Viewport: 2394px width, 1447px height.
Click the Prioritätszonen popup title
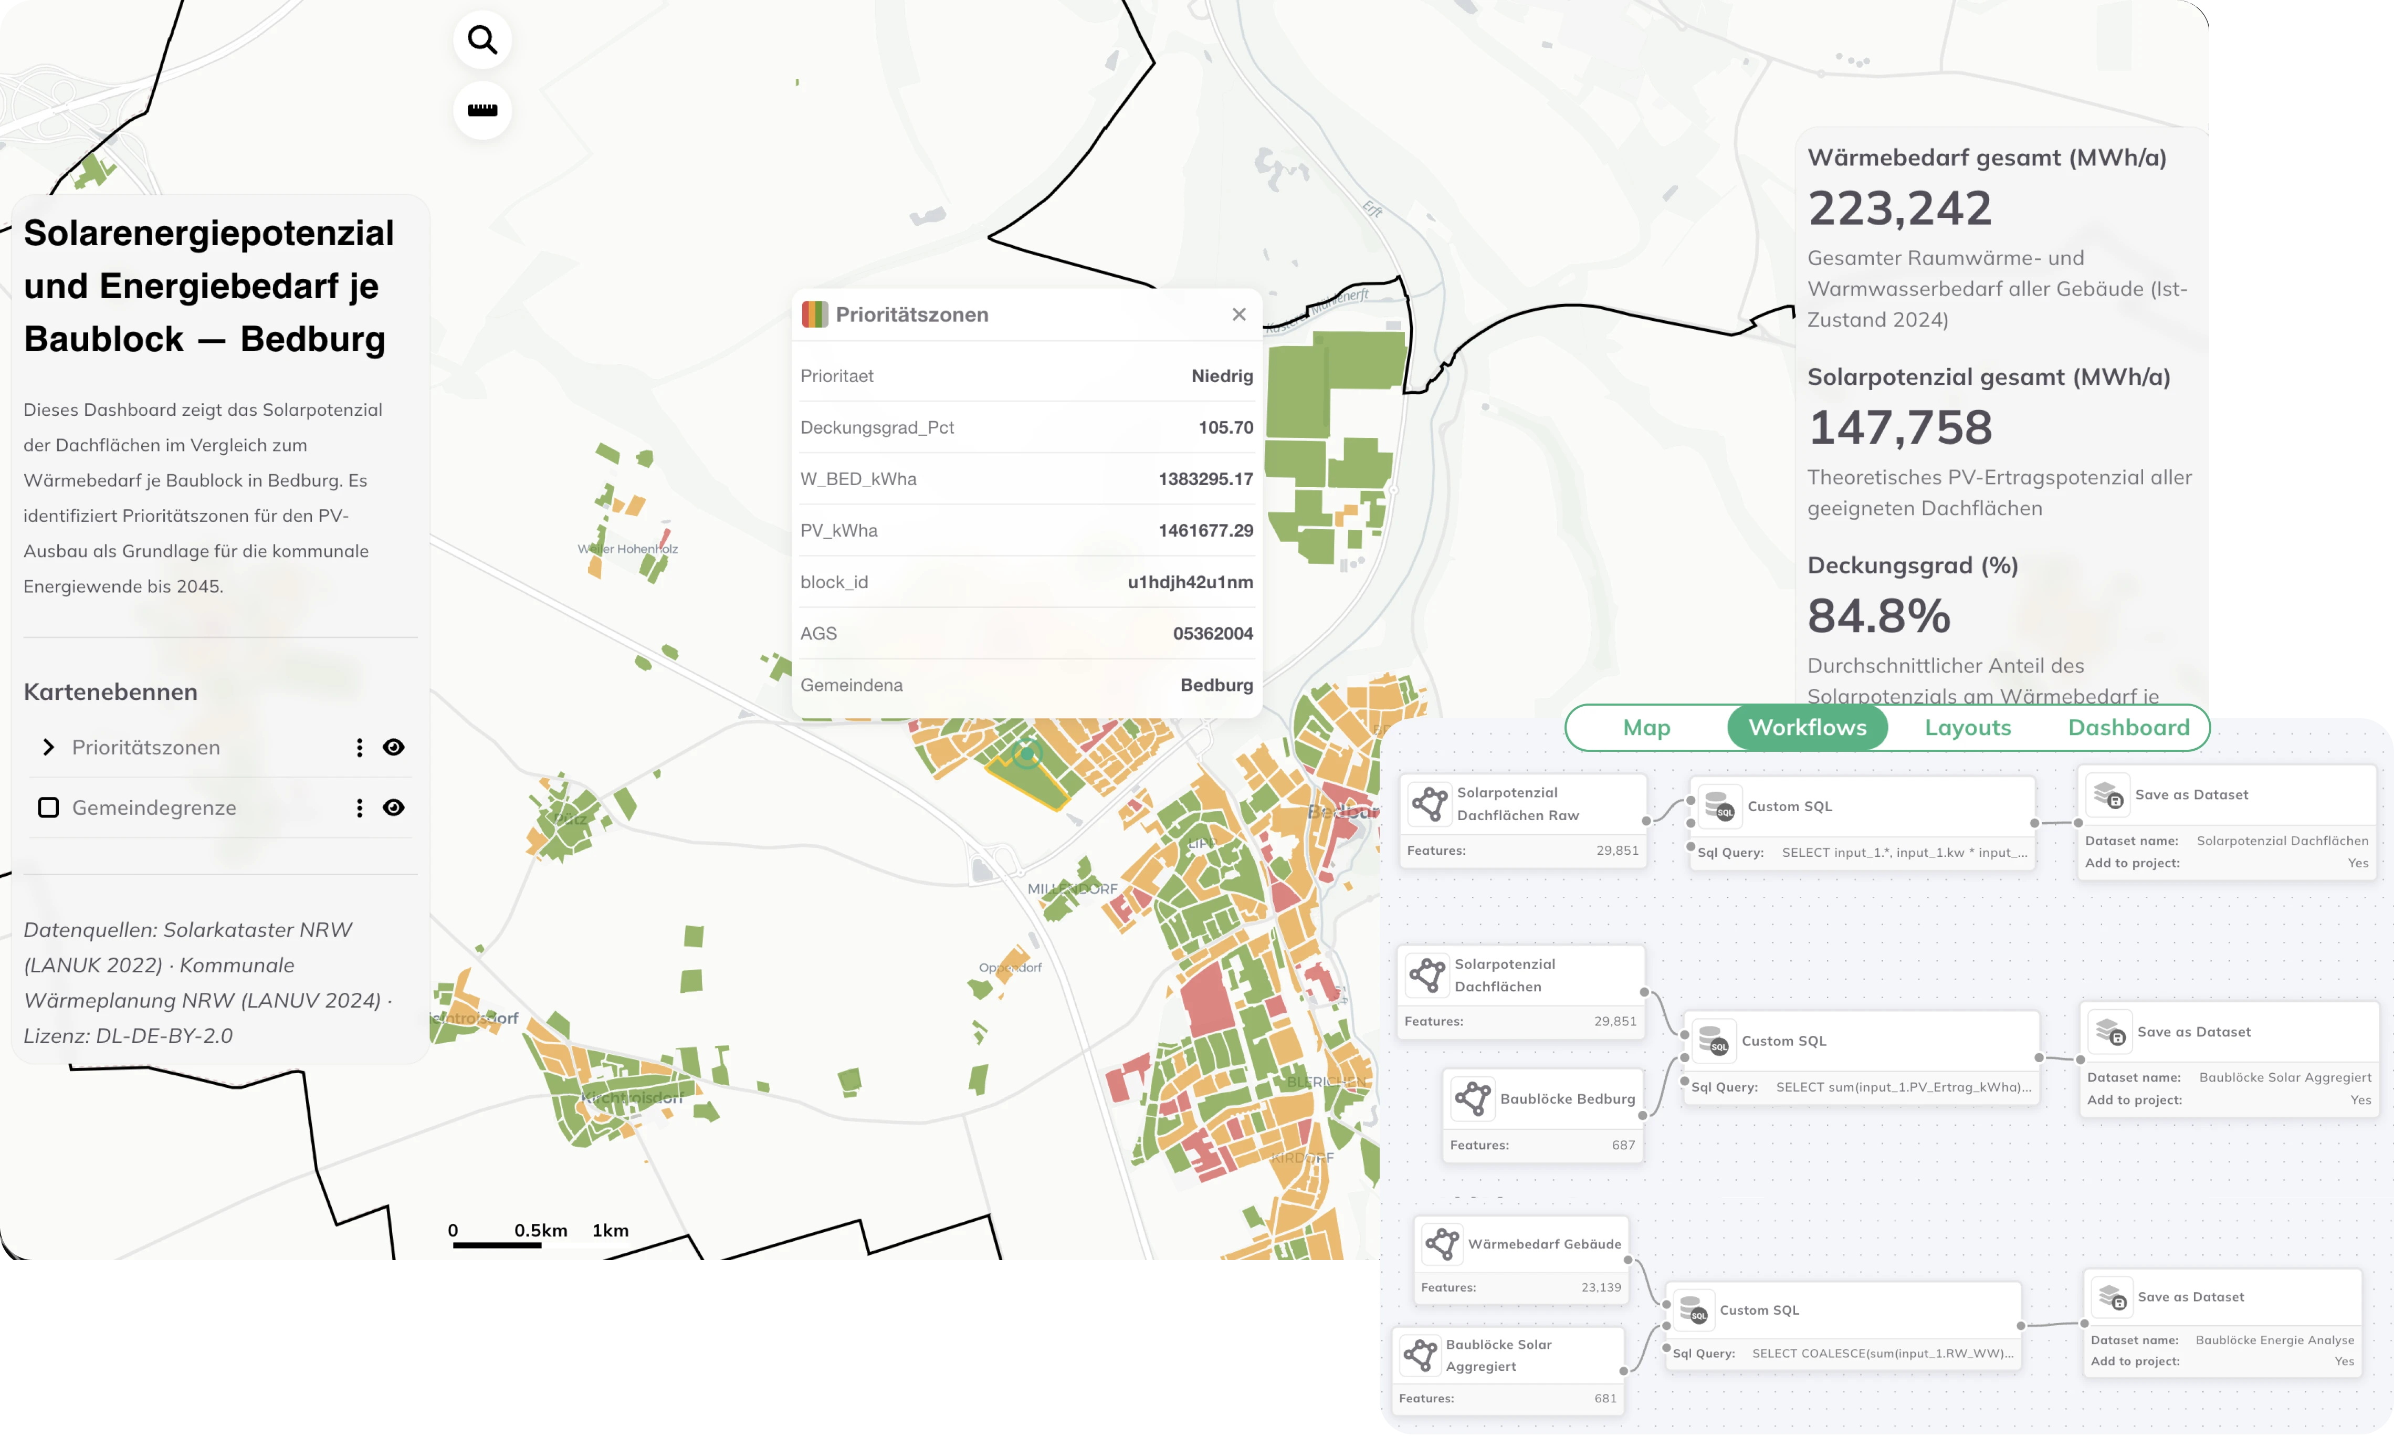coord(911,314)
